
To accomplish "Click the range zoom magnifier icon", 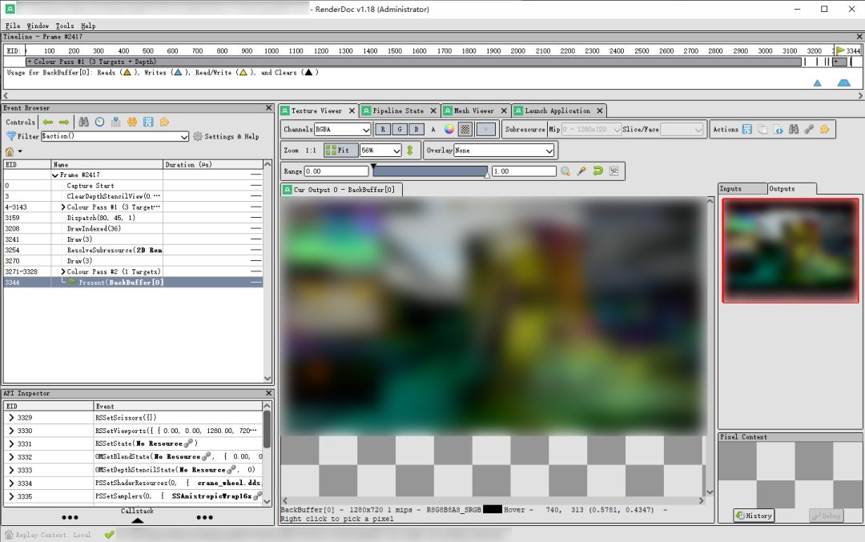I will click(565, 171).
